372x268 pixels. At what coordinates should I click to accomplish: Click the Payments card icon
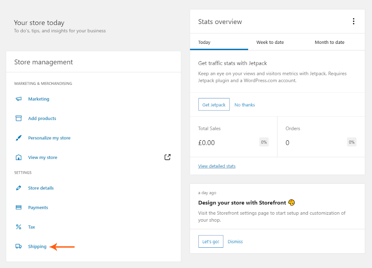pos(18,208)
